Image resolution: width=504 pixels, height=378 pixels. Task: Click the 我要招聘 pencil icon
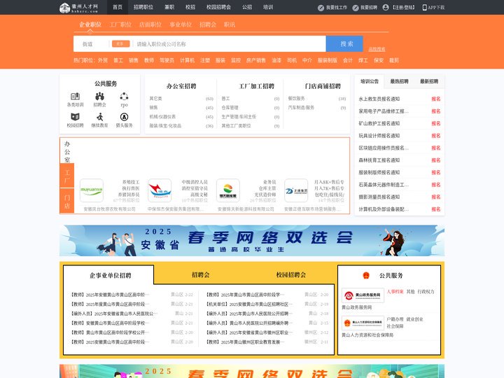pos(356,8)
